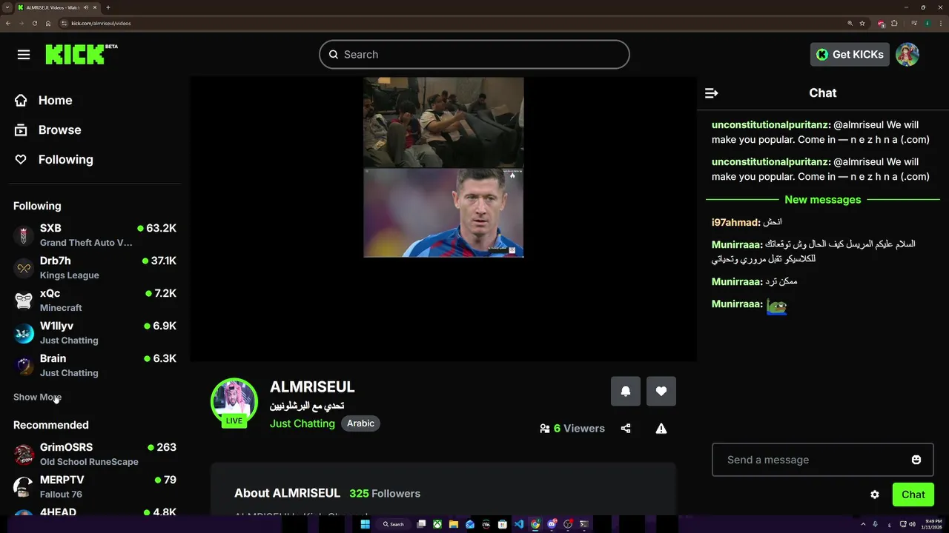This screenshot has height=533, width=949.
Task: Click the report warning triangle icon
Action: click(661, 428)
